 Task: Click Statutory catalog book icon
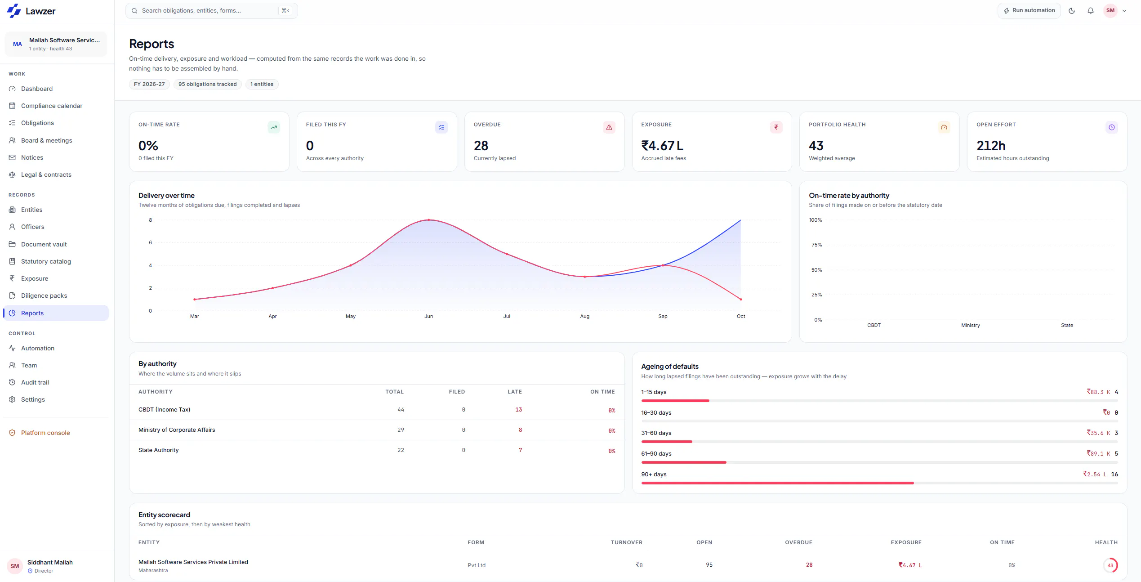(x=12, y=261)
